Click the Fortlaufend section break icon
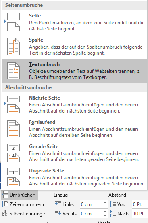 tap(13, 129)
